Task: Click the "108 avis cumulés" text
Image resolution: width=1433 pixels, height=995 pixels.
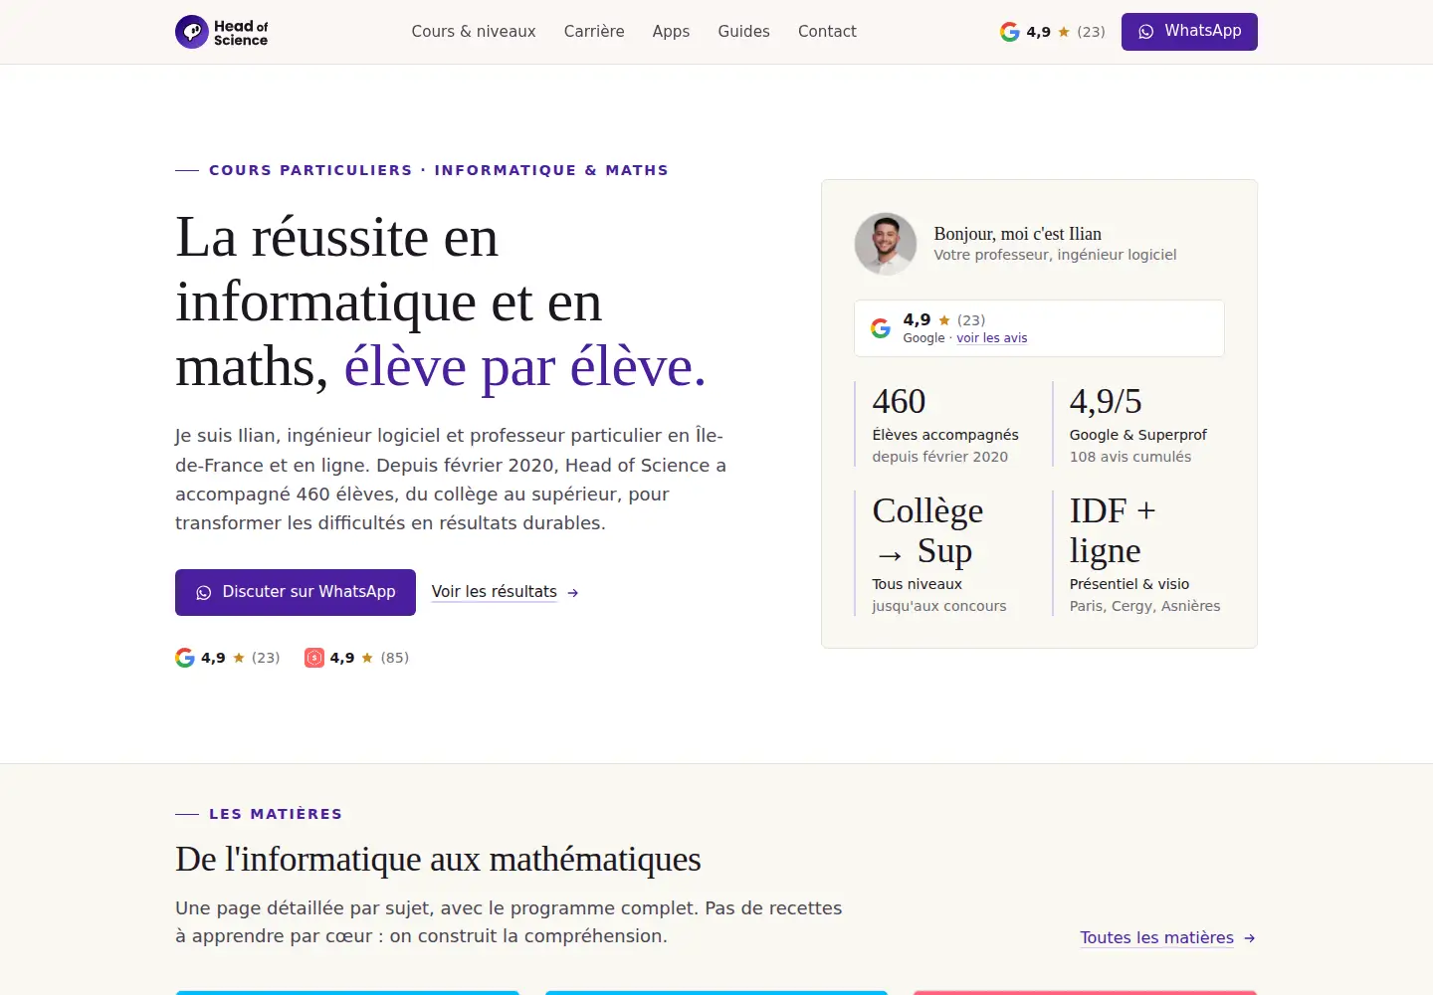Action: pyautogui.click(x=1130, y=457)
